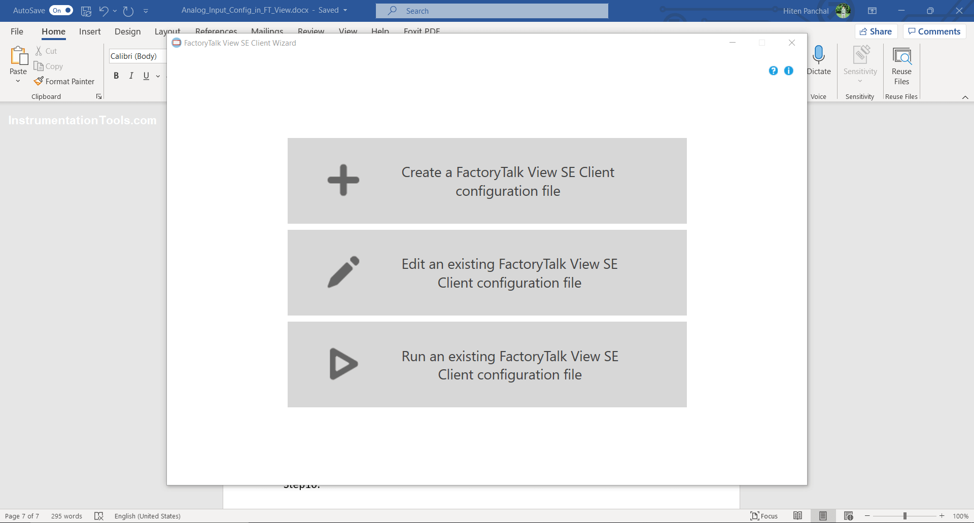Click the plus icon to create a config

[x=343, y=180]
